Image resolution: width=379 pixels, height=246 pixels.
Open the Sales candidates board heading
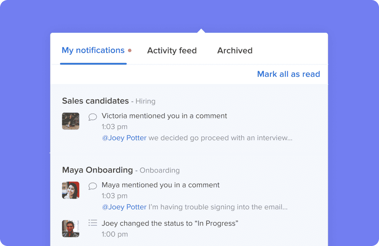96,101
